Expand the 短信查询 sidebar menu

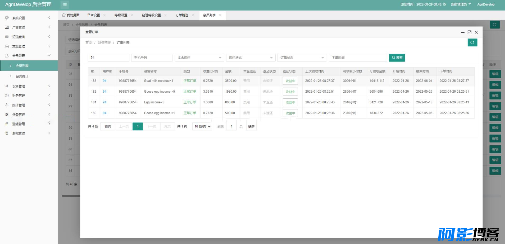[x=29, y=37]
